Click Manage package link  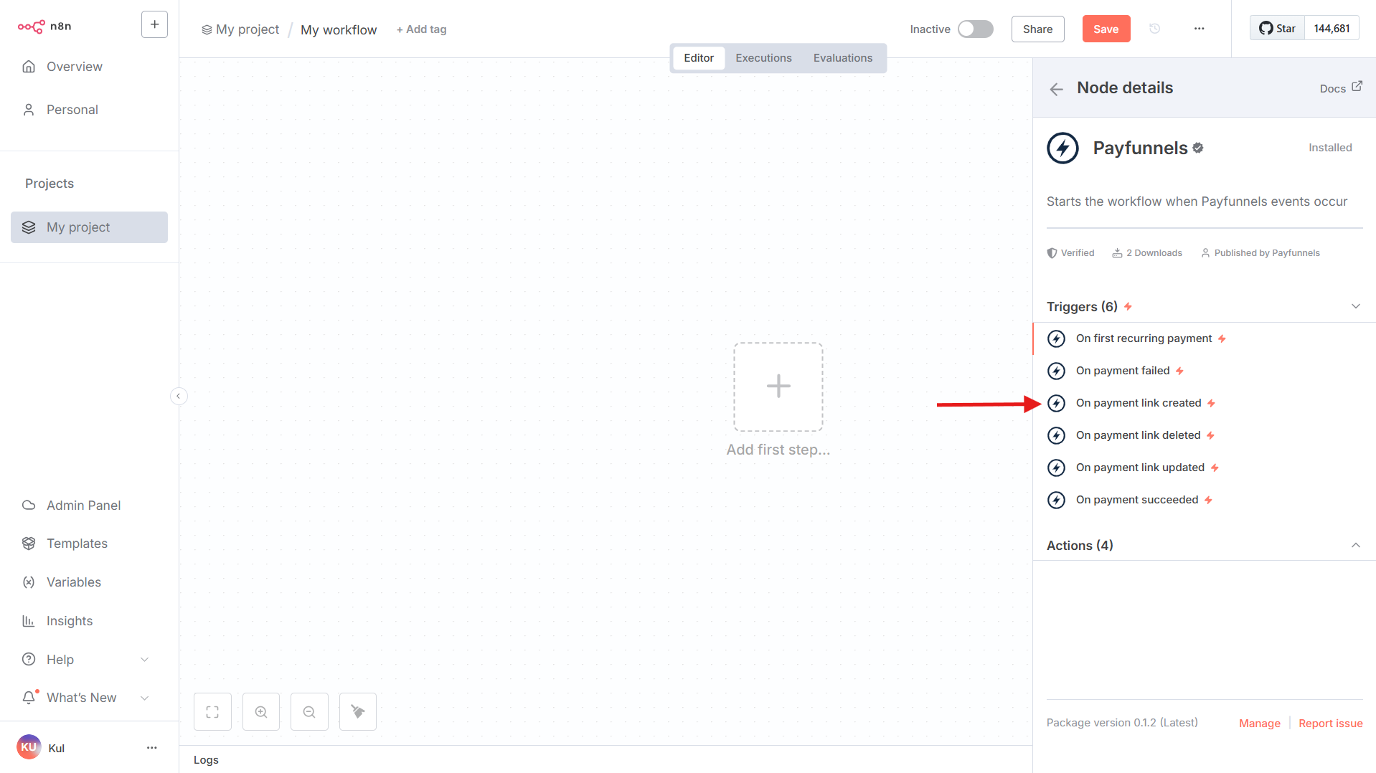point(1259,724)
